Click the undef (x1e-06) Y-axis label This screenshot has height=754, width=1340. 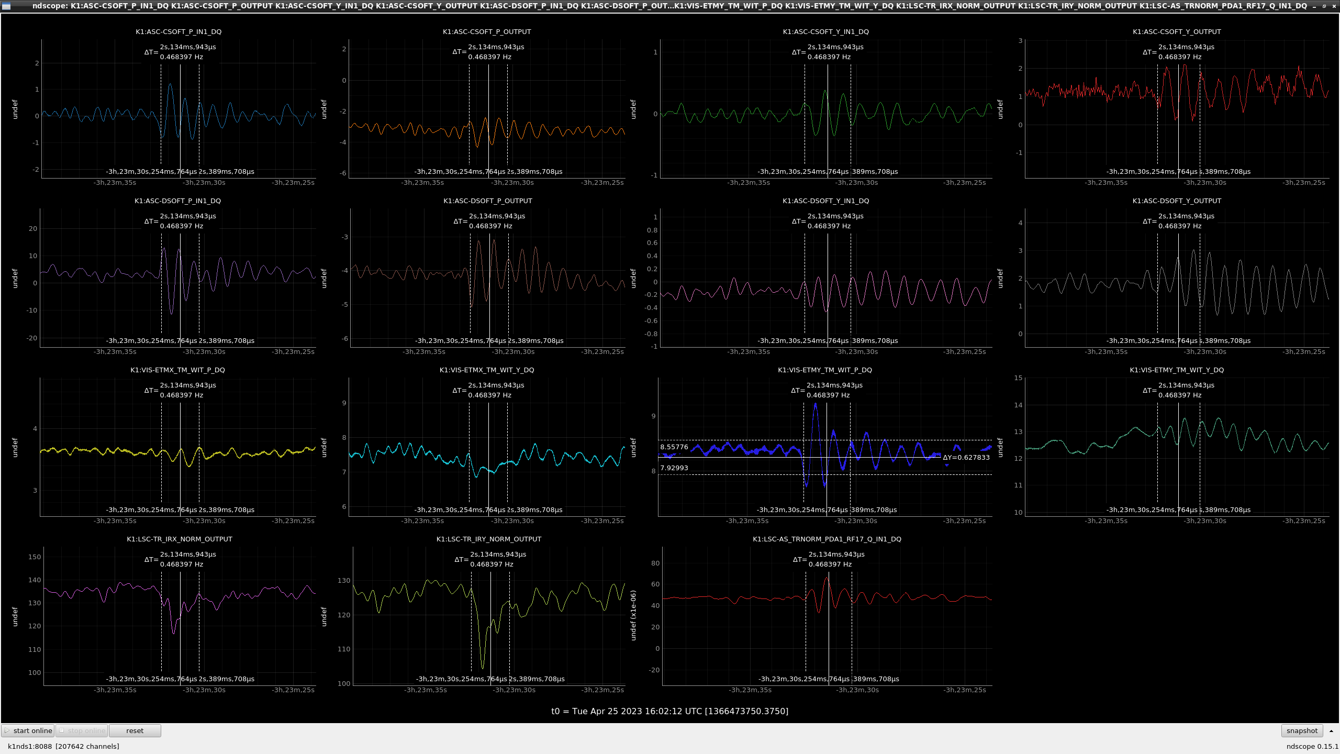click(633, 615)
